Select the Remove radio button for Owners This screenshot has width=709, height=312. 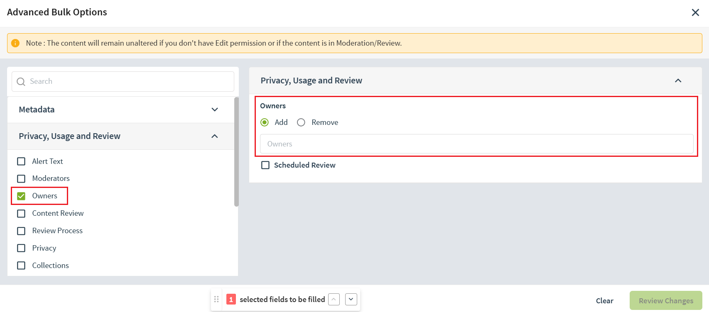coord(301,122)
